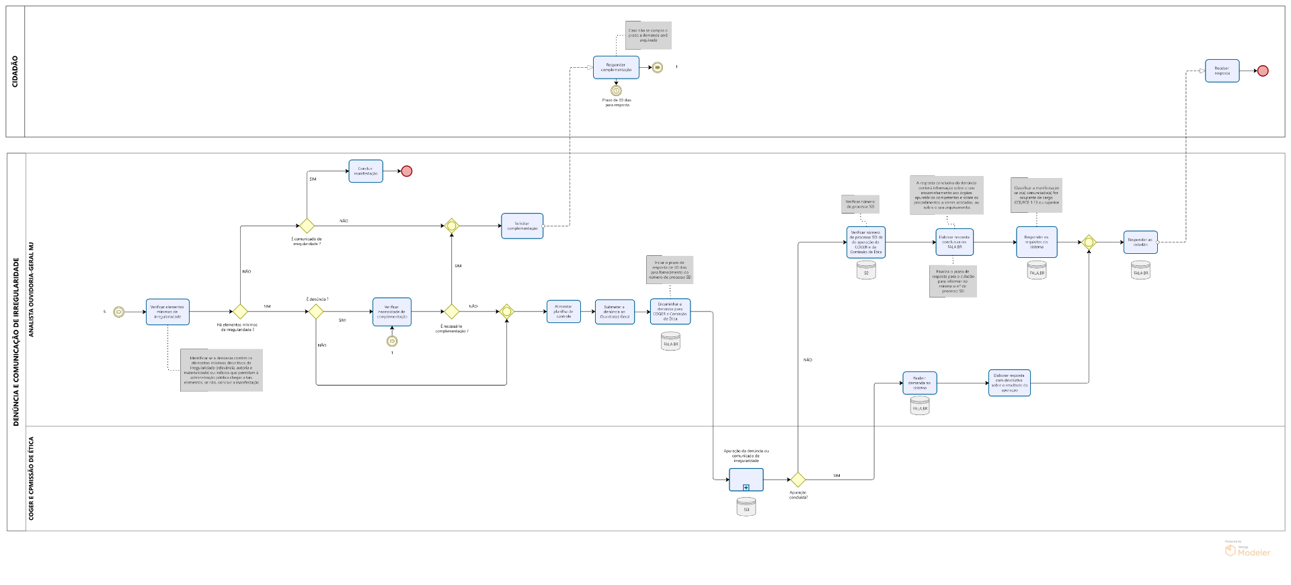
Task: Select the red end event after 'Concluir manifestação'
Action: tap(407, 171)
